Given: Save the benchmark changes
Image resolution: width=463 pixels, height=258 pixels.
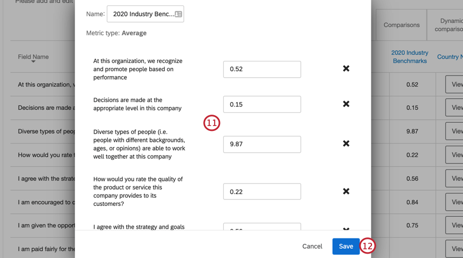Looking at the screenshot, I should click(x=346, y=246).
